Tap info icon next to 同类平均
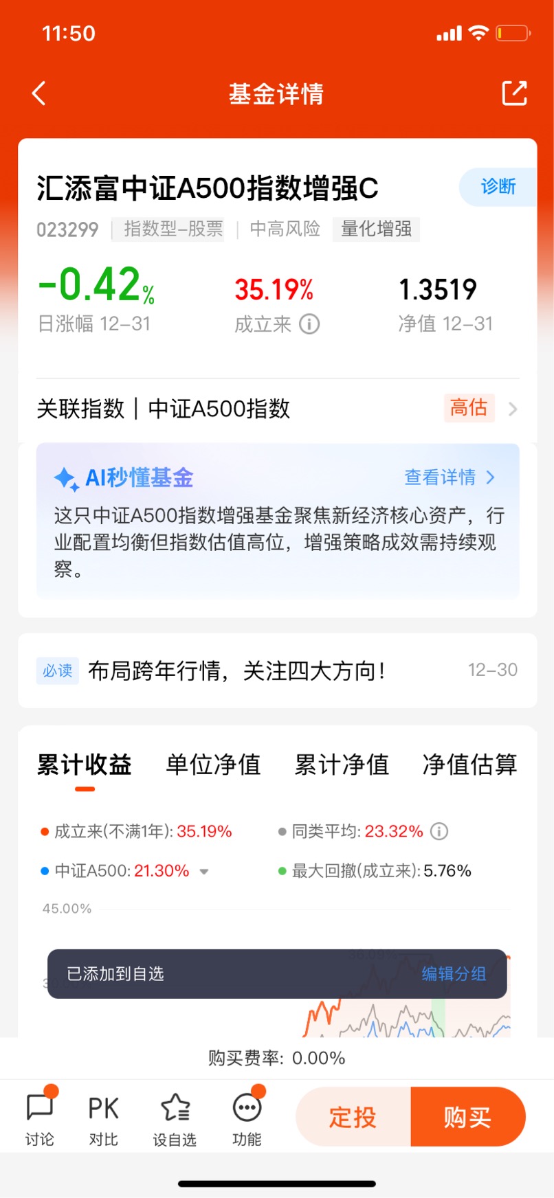Image resolution: width=554 pixels, height=1198 pixels. [439, 831]
